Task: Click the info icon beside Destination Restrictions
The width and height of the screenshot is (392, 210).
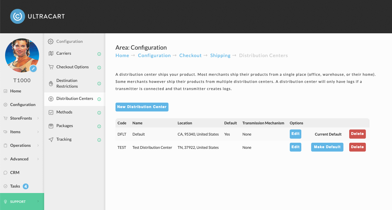Action: pyautogui.click(x=99, y=84)
